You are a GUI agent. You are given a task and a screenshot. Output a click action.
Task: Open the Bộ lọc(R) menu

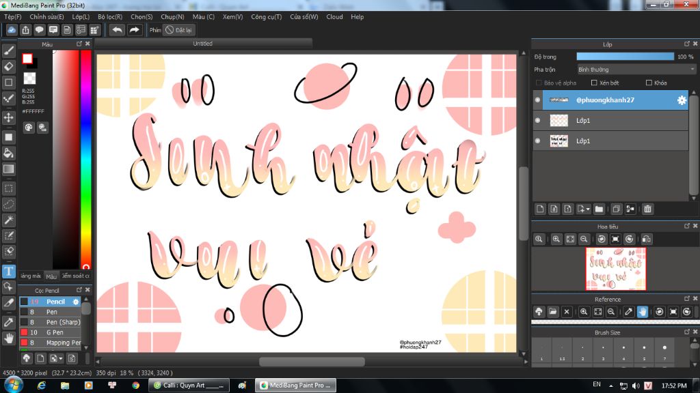[110, 17]
